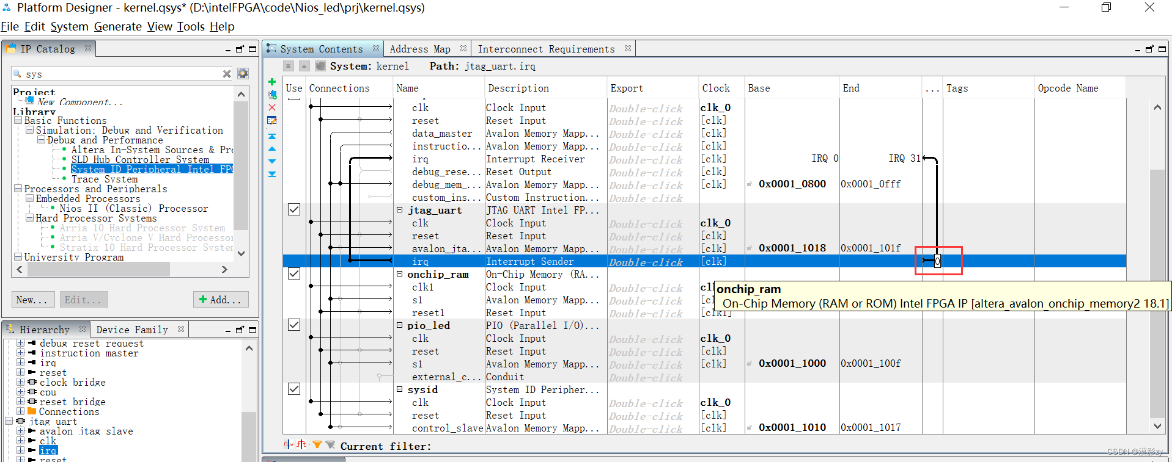Toggle the Use checkbox for sysid
The height and width of the screenshot is (462, 1172).
294,389
